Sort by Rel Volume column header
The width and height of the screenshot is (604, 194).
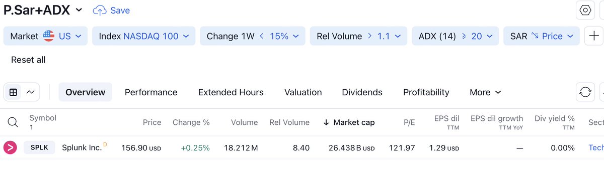tap(289, 122)
